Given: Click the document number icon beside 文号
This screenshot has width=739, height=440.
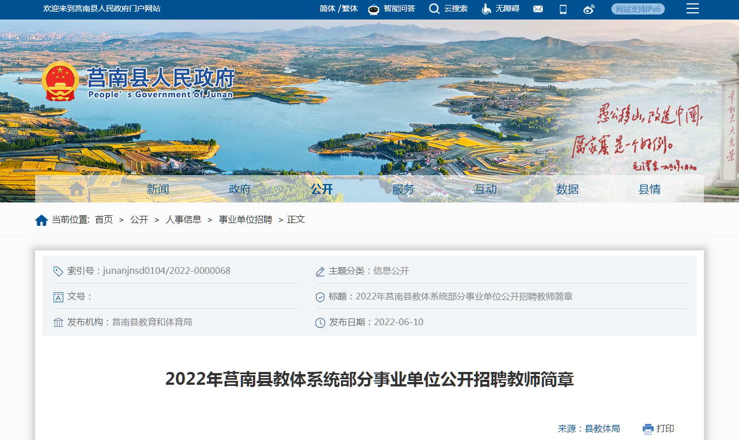Looking at the screenshot, I should pos(58,297).
